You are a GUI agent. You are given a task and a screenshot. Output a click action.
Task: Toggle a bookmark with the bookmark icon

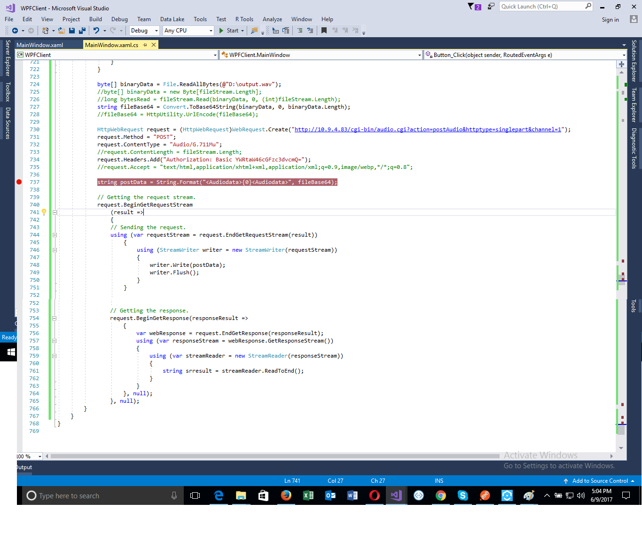(x=324, y=31)
